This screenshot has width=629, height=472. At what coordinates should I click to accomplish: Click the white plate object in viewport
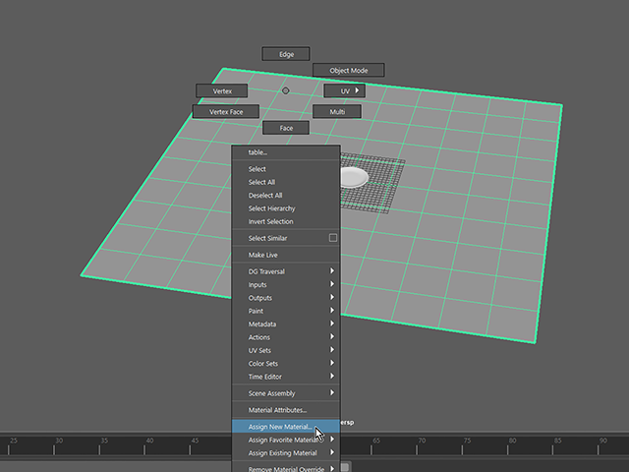coord(353,177)
